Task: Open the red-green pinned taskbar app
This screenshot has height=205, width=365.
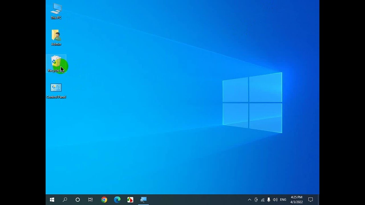Action: (130, 200)
